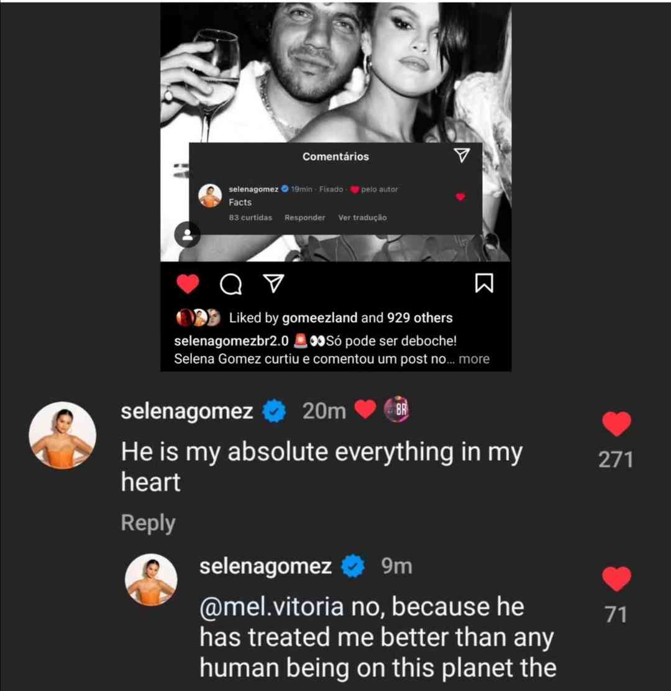671x691 pixels.
Task: Save the post with the bookmark icon
Action: (x=484, y=284)
